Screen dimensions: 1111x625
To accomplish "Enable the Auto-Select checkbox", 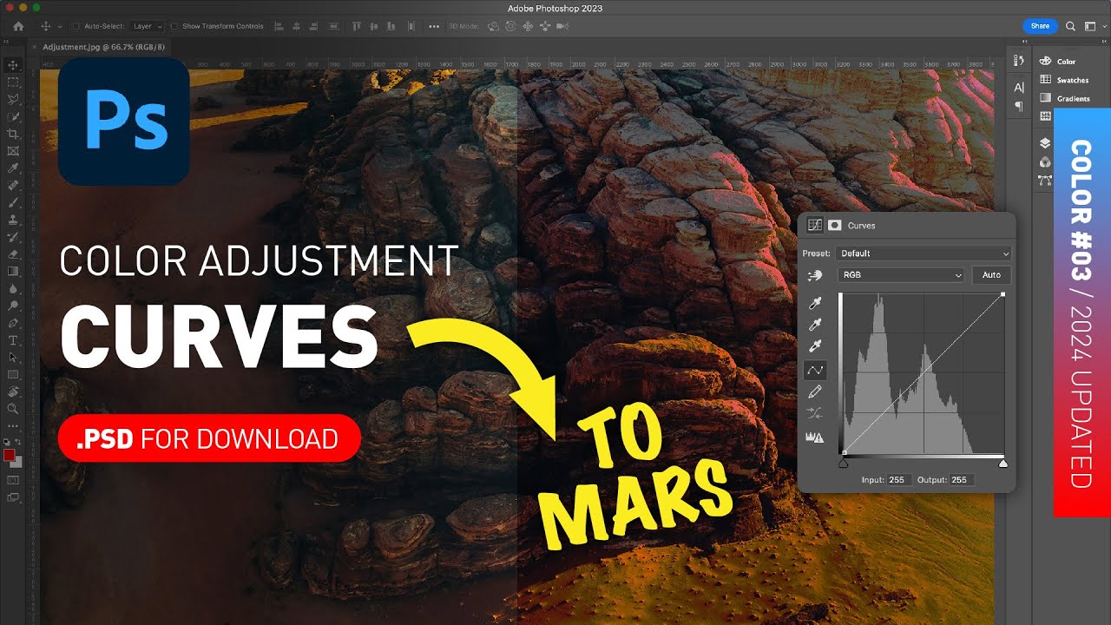I will [76, 26].
